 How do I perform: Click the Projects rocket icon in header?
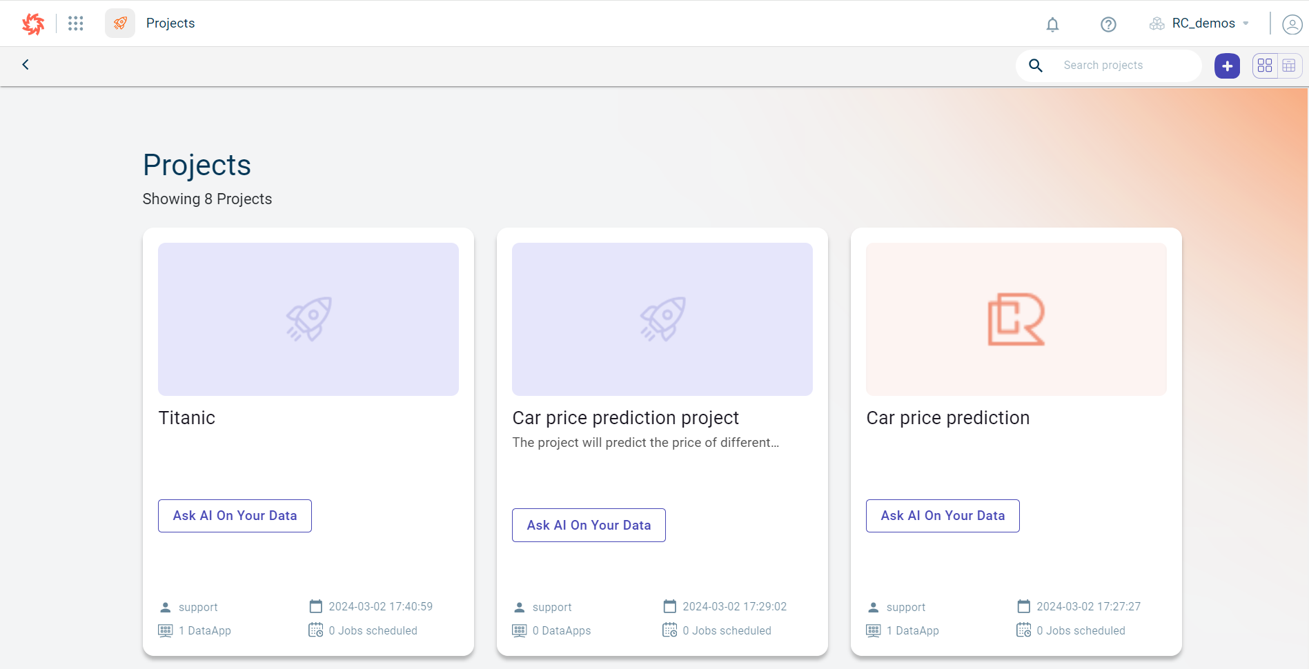tap(120, 23)
